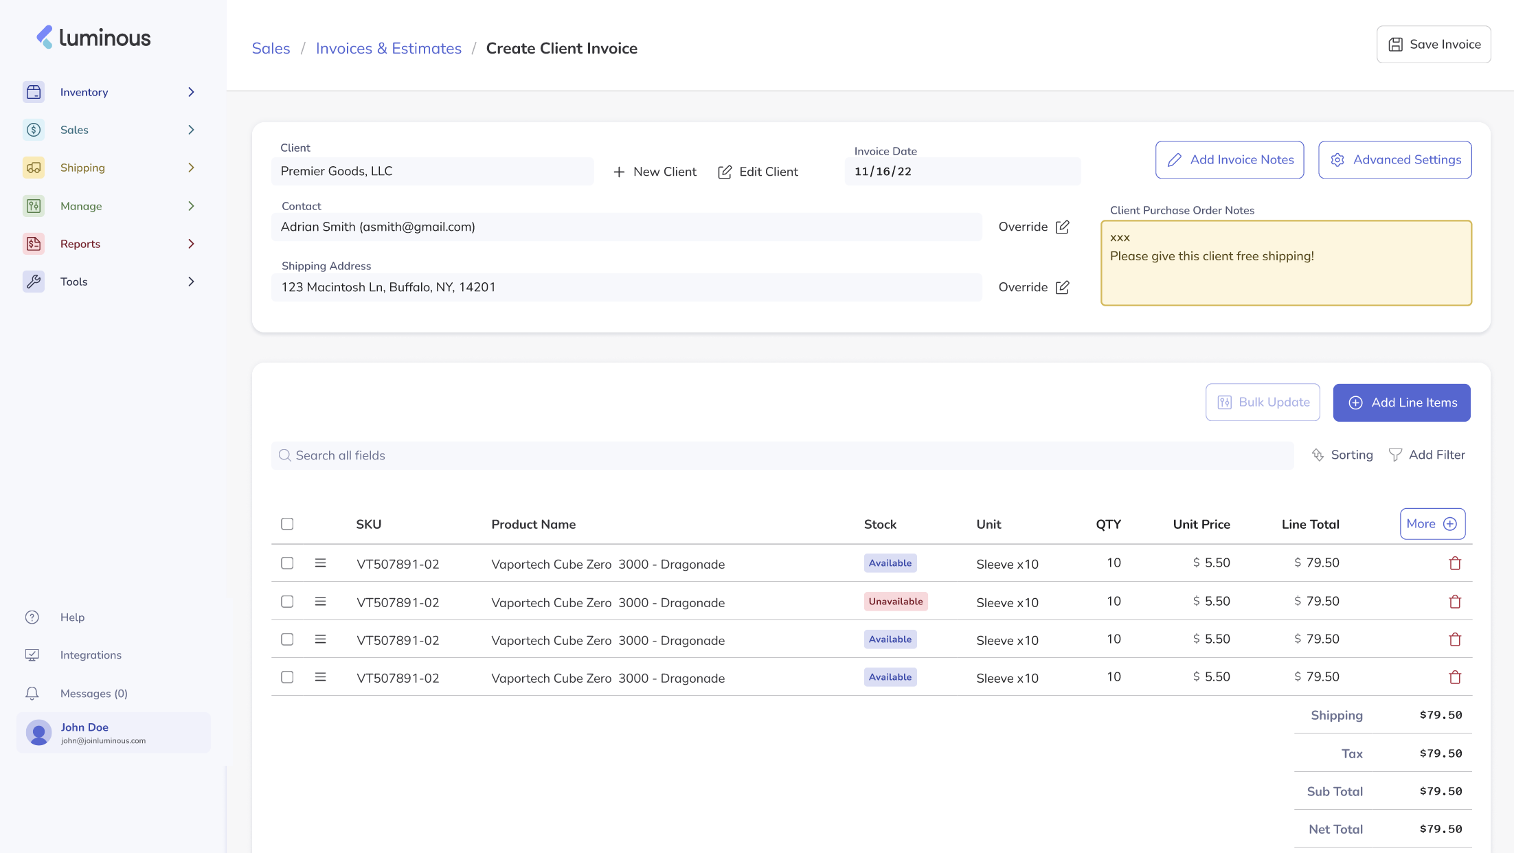
Task: Select the Sales dollar icon in sidebar
Action: click(x=34, y=129)
